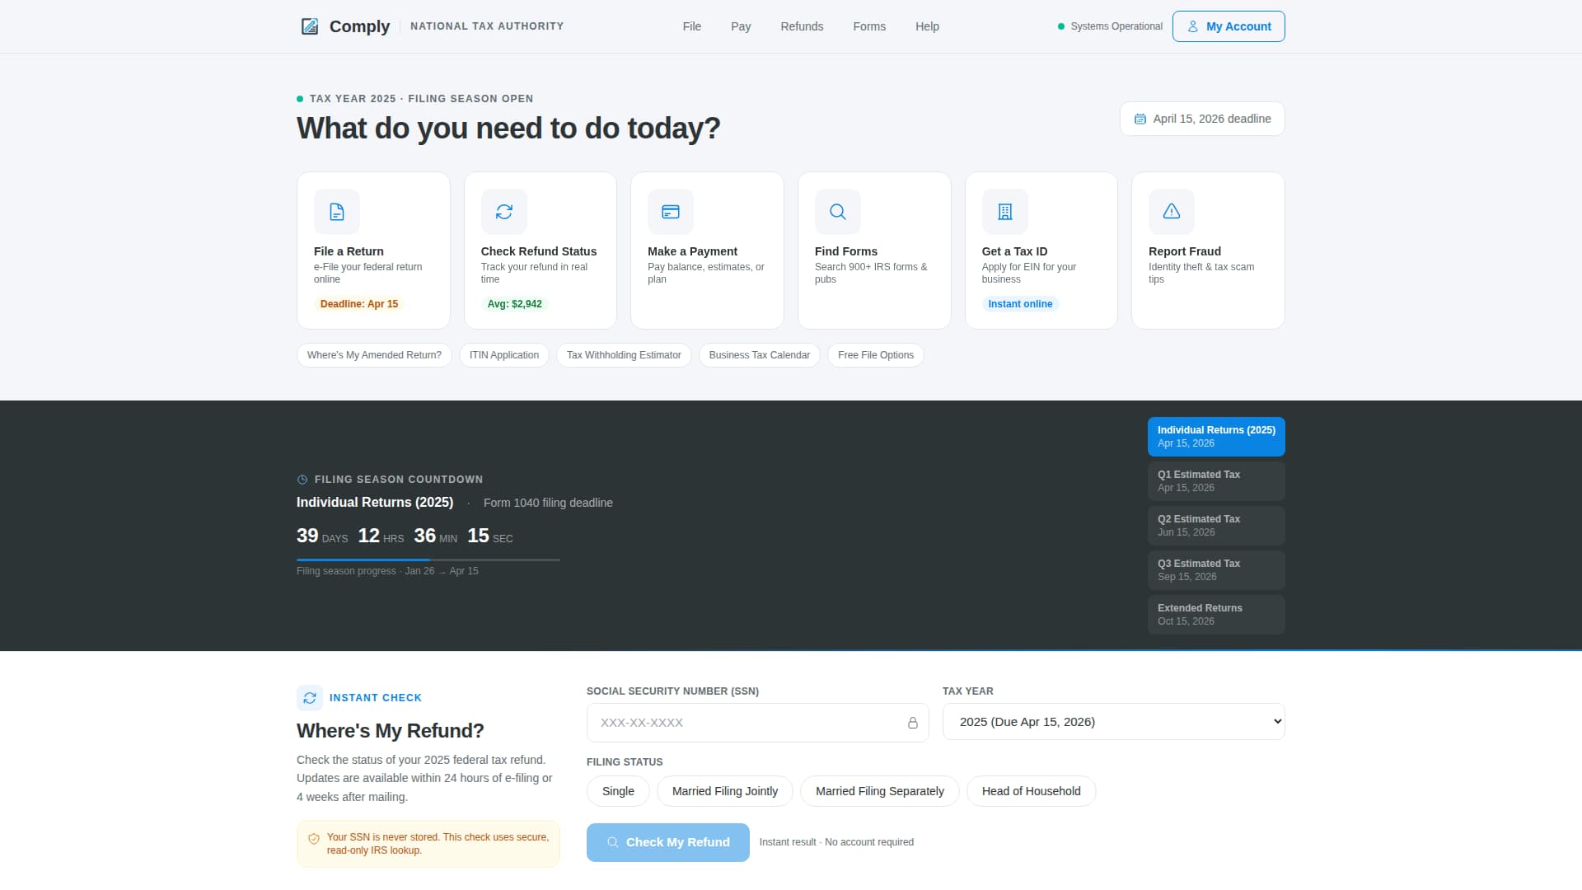The width and height of the screenshot is (1582, 890).
Task: Open the Make a Payment card title
Action: (692, 251)
